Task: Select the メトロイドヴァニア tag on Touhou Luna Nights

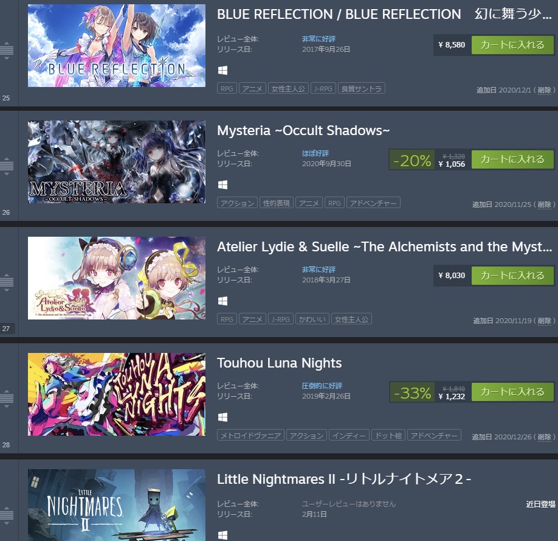Action: click(x=250, y=435)
